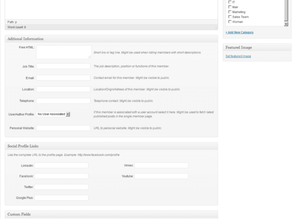The width and height of the screenshot is (295, 219).
Task: Click the Job Title input field
Action: coord(63,66)
